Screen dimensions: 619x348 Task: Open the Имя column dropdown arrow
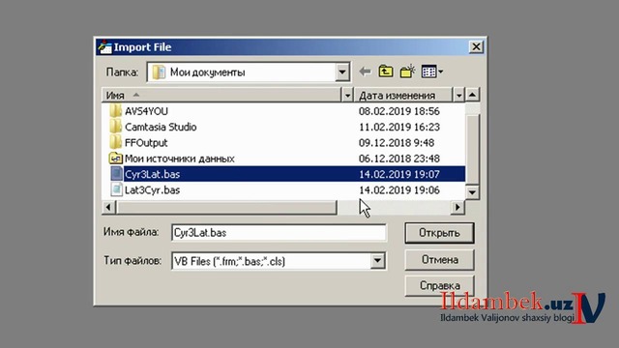(347, 95)
